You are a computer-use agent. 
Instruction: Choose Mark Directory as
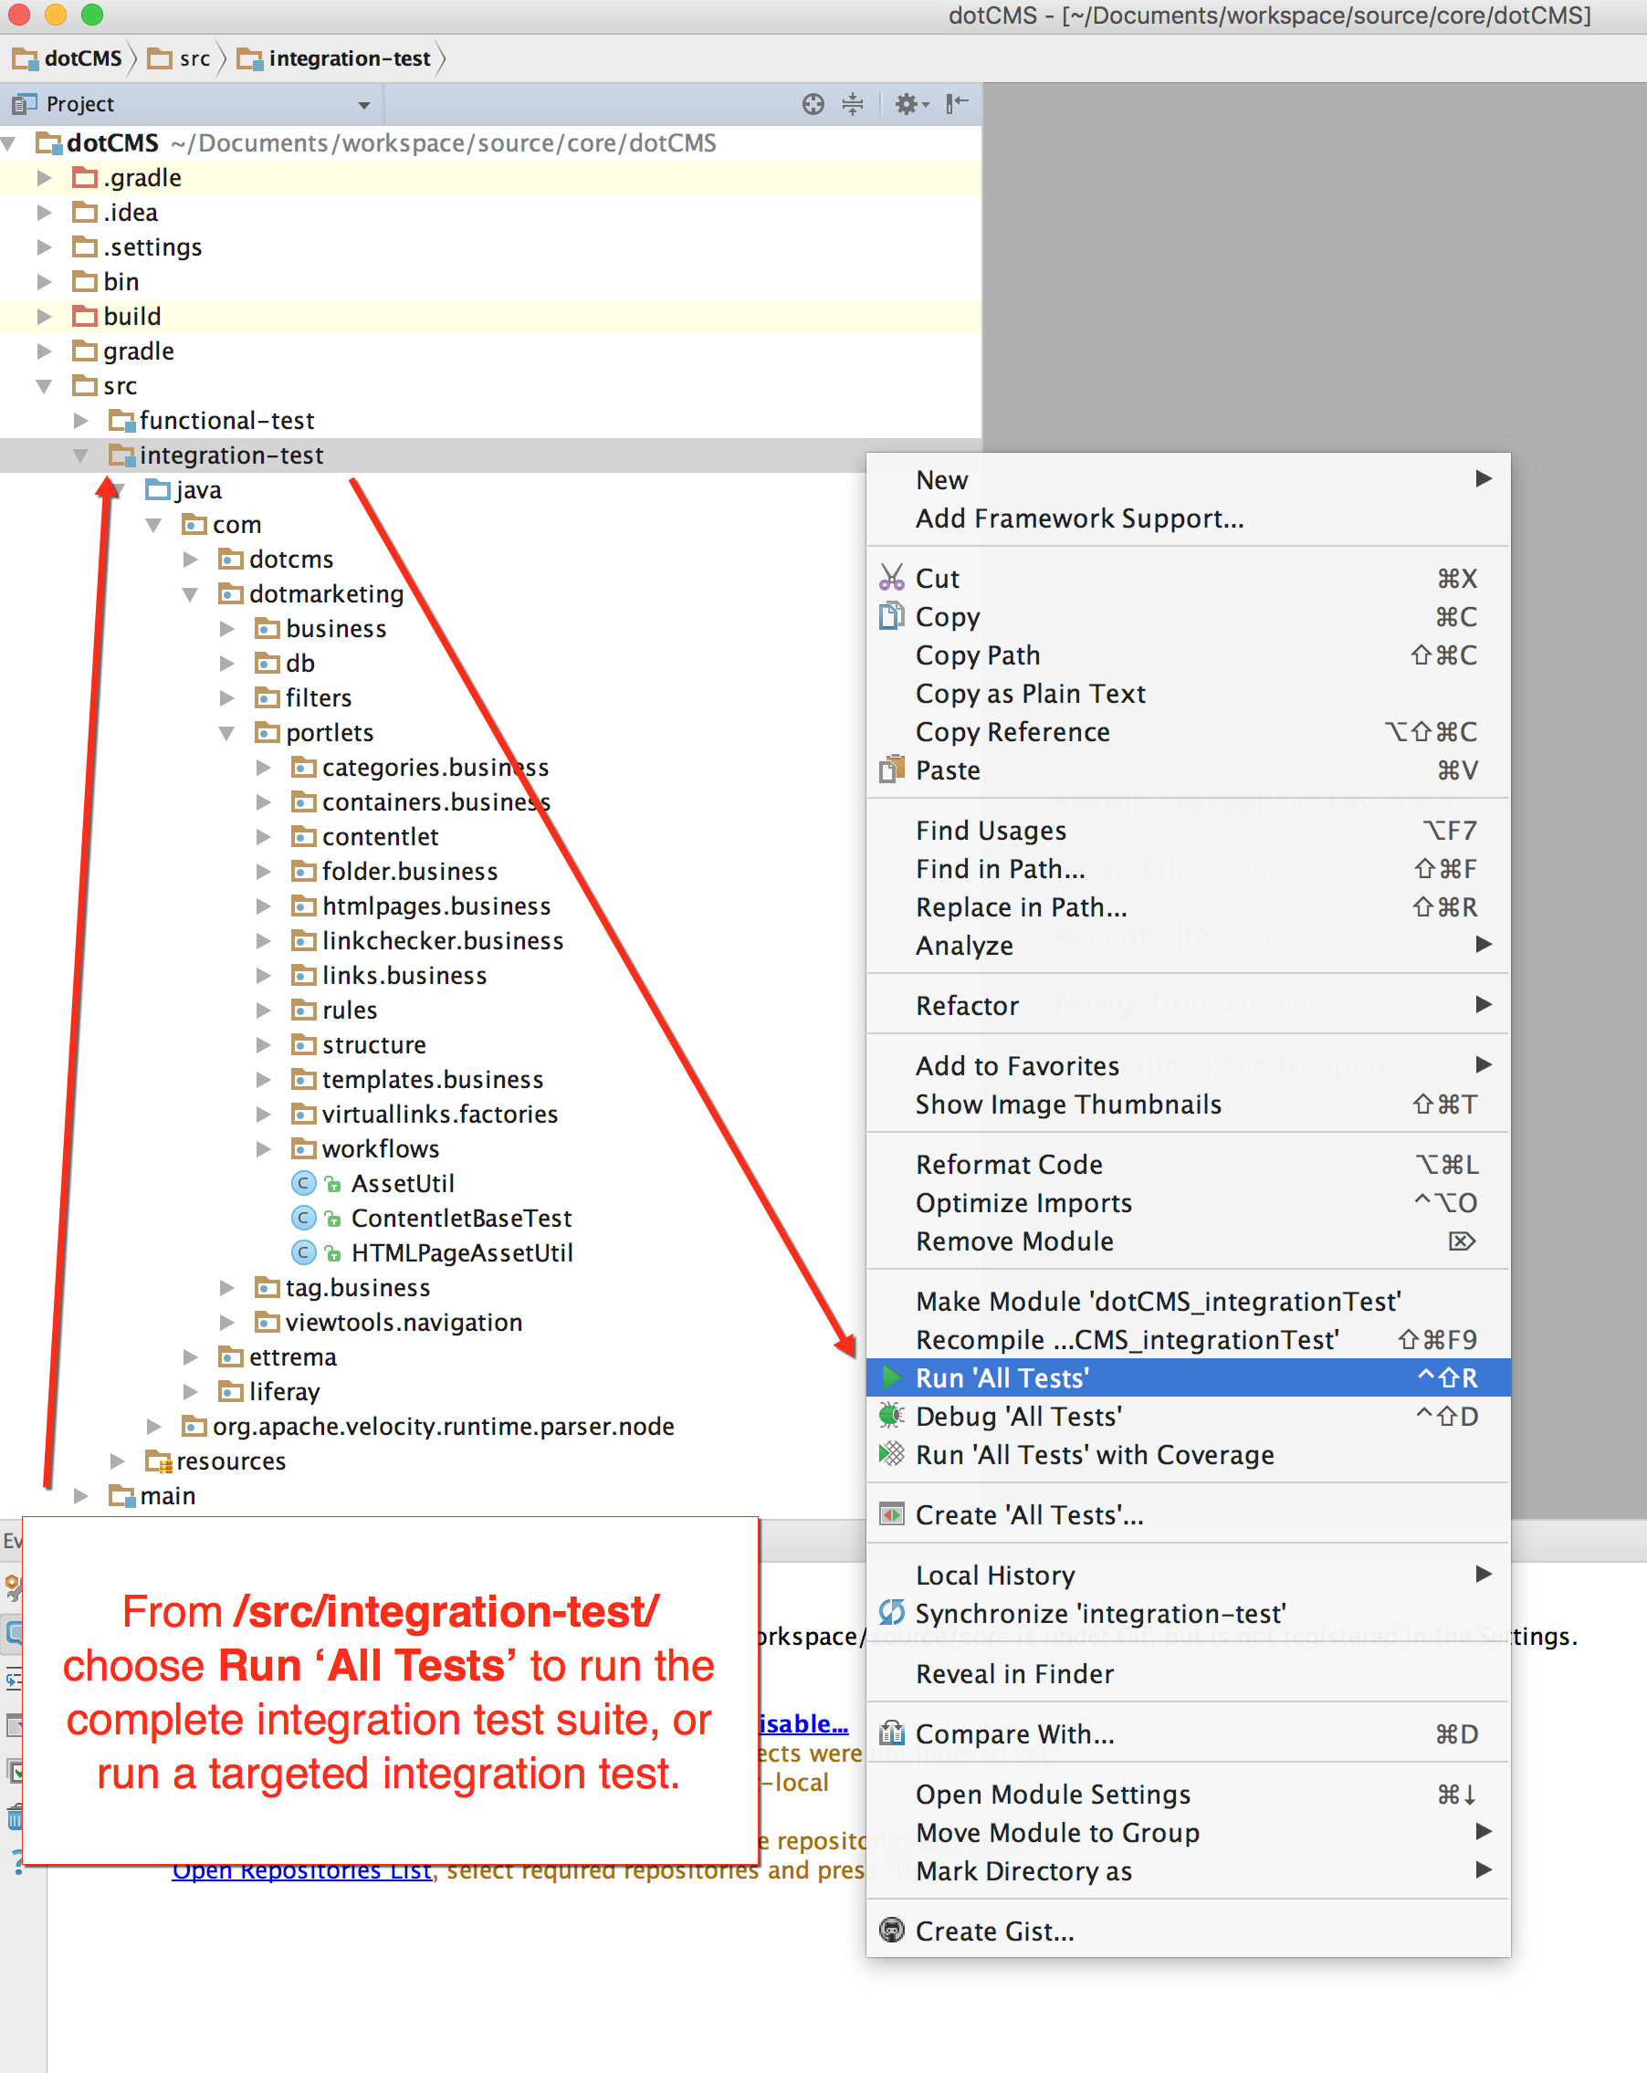[1188, 1870]
